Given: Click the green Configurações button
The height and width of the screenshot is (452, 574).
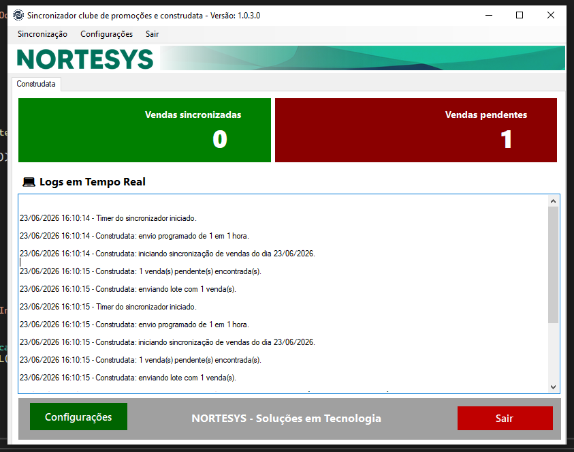Looking at the screenshot, I should pyautogui.click(x=79, y=417).
